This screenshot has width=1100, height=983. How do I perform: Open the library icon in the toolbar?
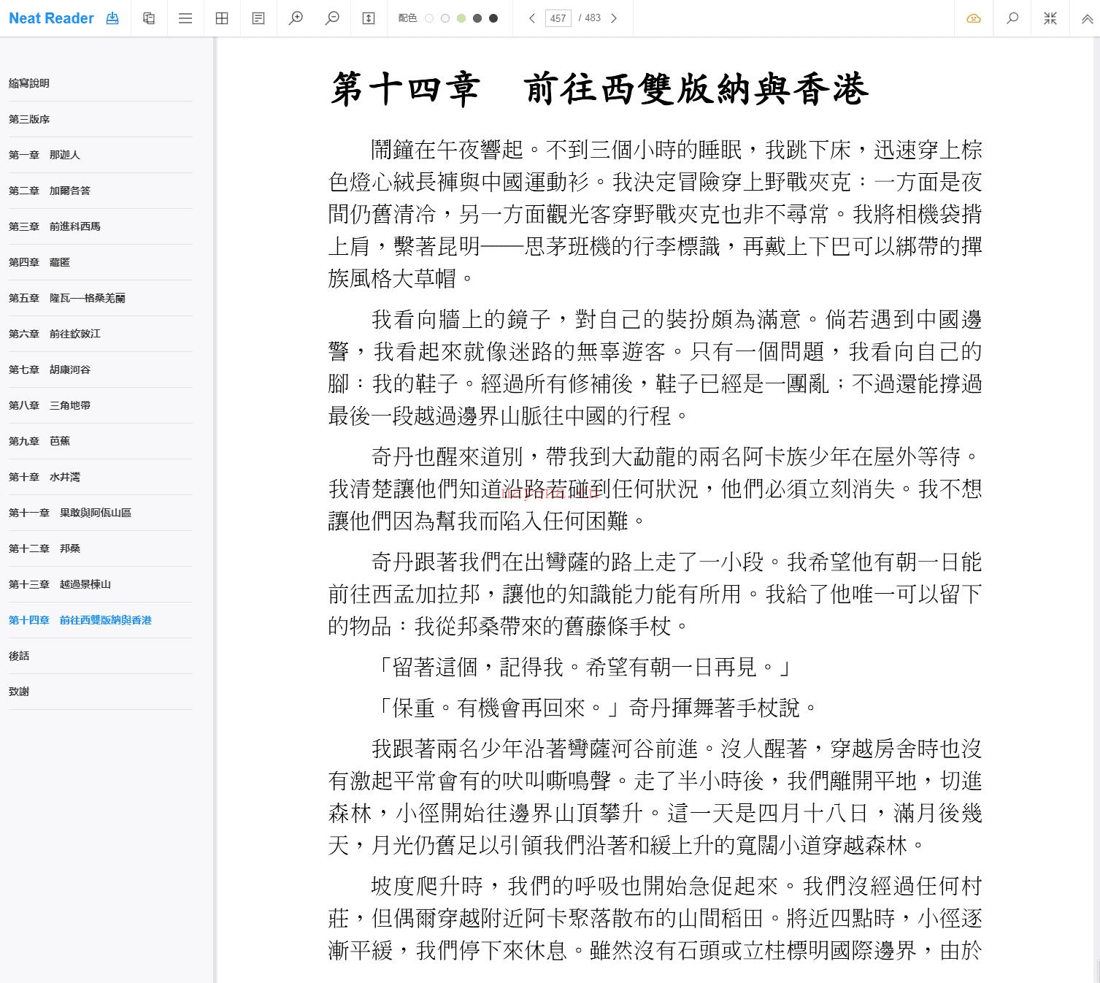pyautogui.click(x=149, y=18)
